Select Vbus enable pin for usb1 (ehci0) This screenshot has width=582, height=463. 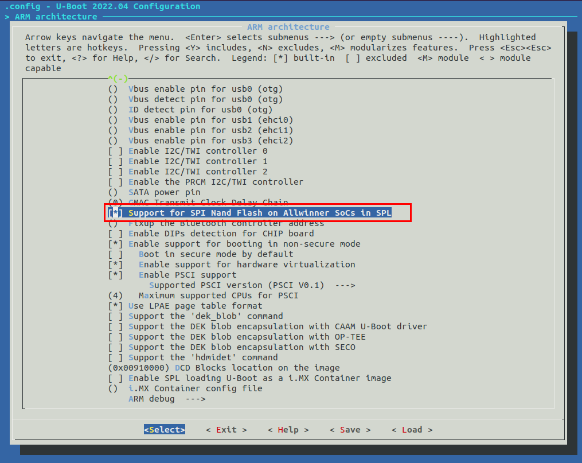pyautogui.click(x=201, y=120)
